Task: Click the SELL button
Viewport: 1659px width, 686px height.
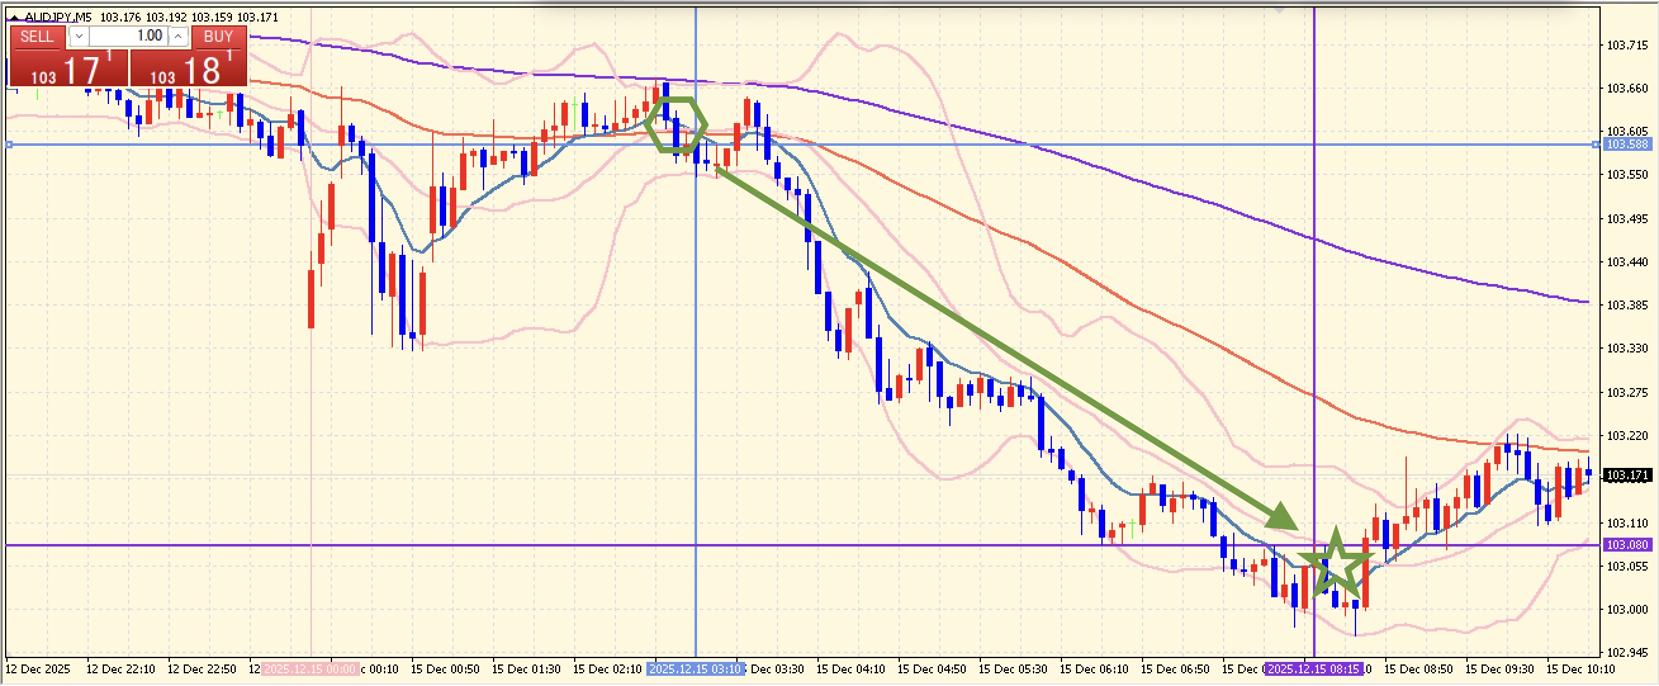Action: [37, 37]
